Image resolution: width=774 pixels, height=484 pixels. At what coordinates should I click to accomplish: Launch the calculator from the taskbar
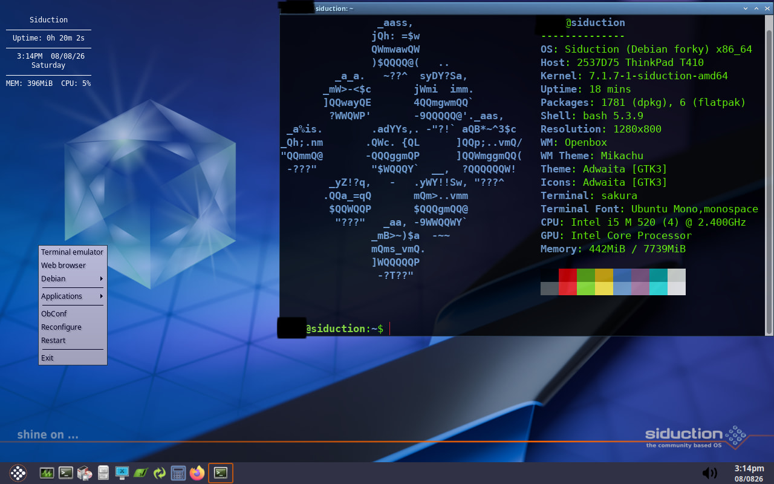tap(178, 473)
